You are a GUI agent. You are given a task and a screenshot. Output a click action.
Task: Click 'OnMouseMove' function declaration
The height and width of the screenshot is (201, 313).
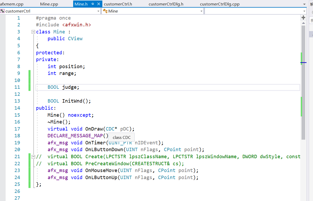point(101,170)
